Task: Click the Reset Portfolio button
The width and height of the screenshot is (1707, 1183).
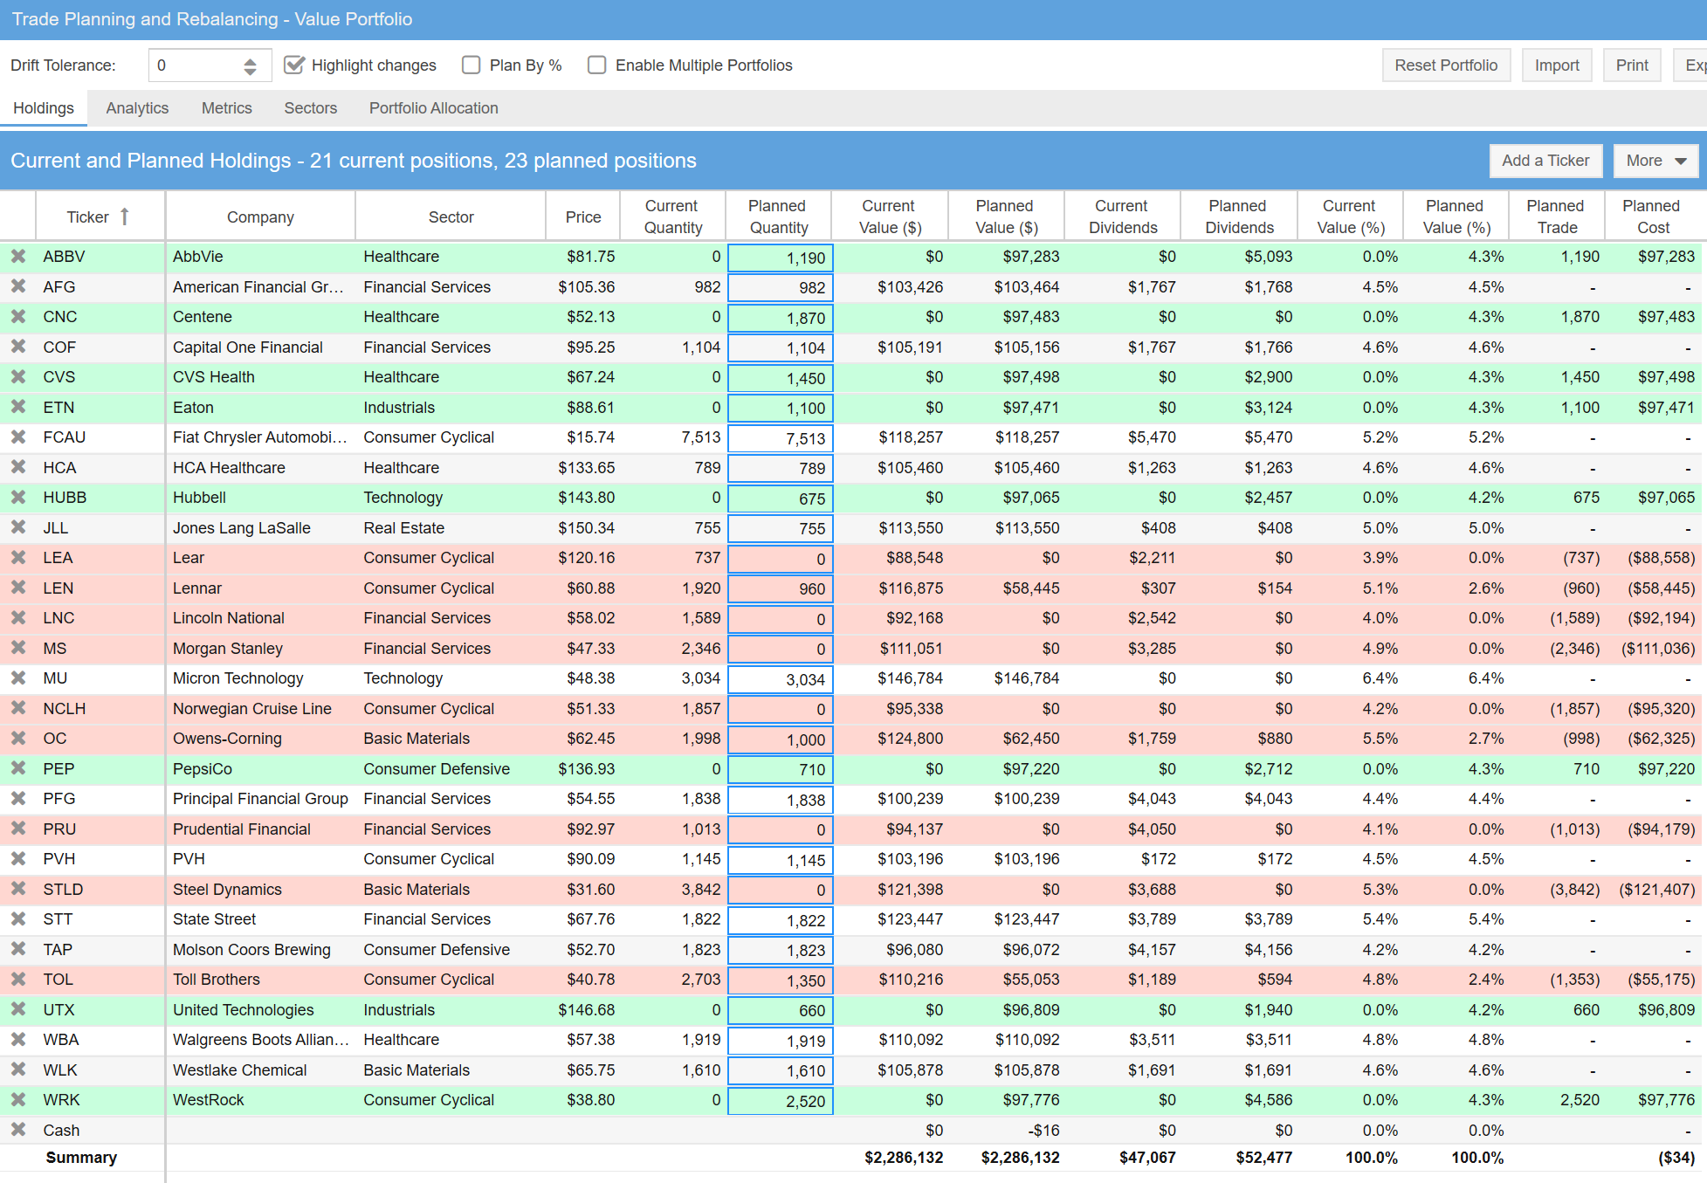Action: [x=1446, y=65]
